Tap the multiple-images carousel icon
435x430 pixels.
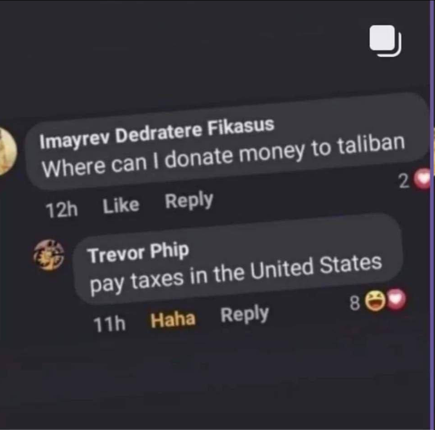pyautogui.click(x=385, y=41)
